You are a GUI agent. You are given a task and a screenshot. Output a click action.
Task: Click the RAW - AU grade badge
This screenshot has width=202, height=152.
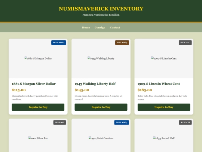(185, 42)
